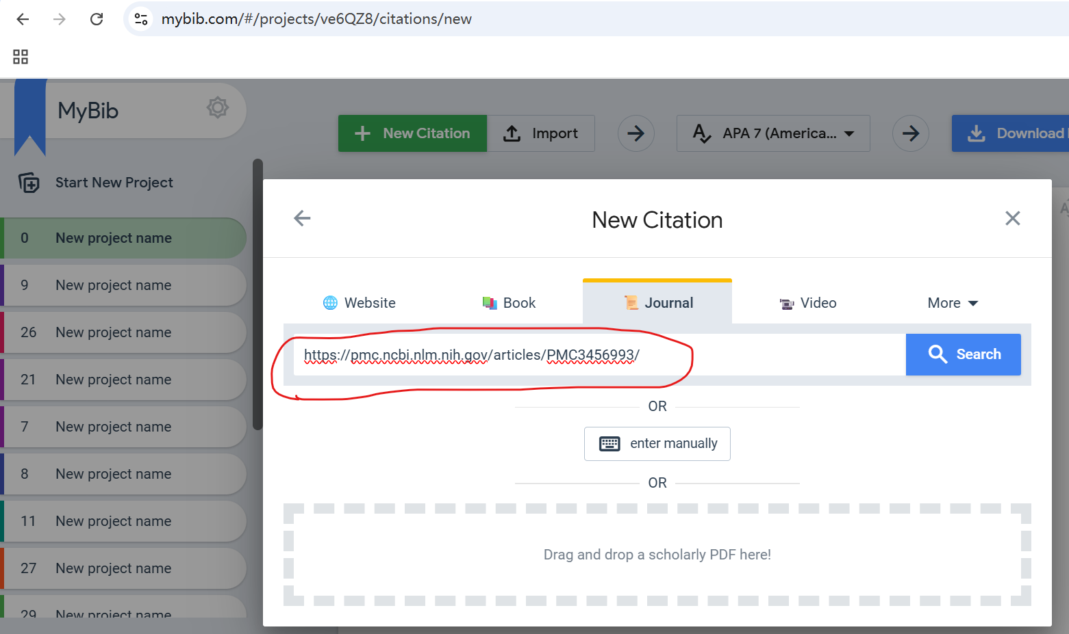Screen dimensions: 1069x634
Task: Click the enter manually button
Action: coord(657,444)
